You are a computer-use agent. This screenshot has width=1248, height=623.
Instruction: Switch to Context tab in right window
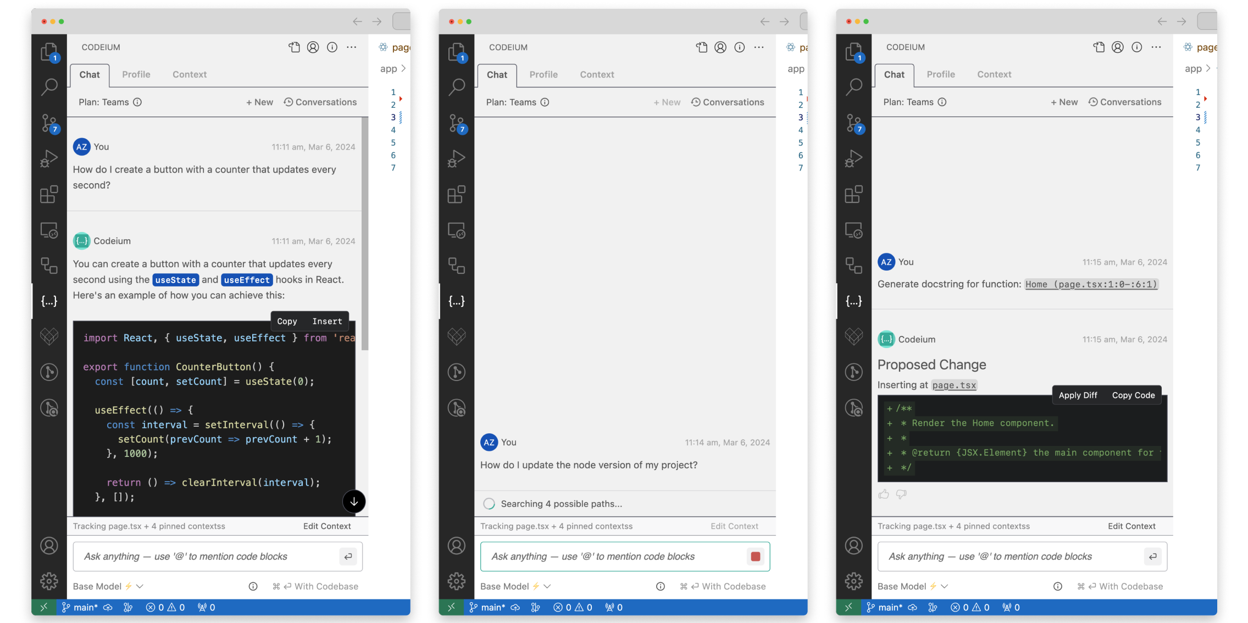[994, 75]
